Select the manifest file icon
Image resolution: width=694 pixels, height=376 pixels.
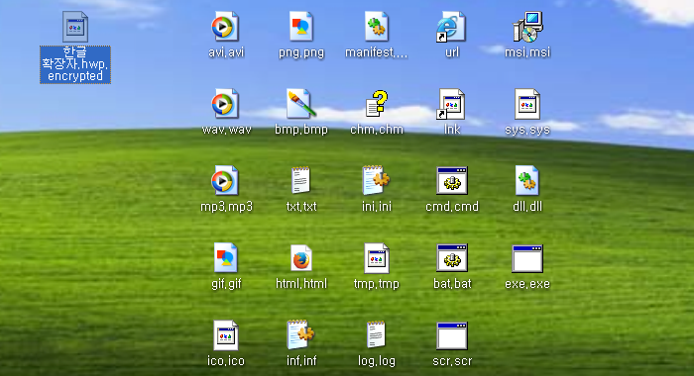click(377, 27)
